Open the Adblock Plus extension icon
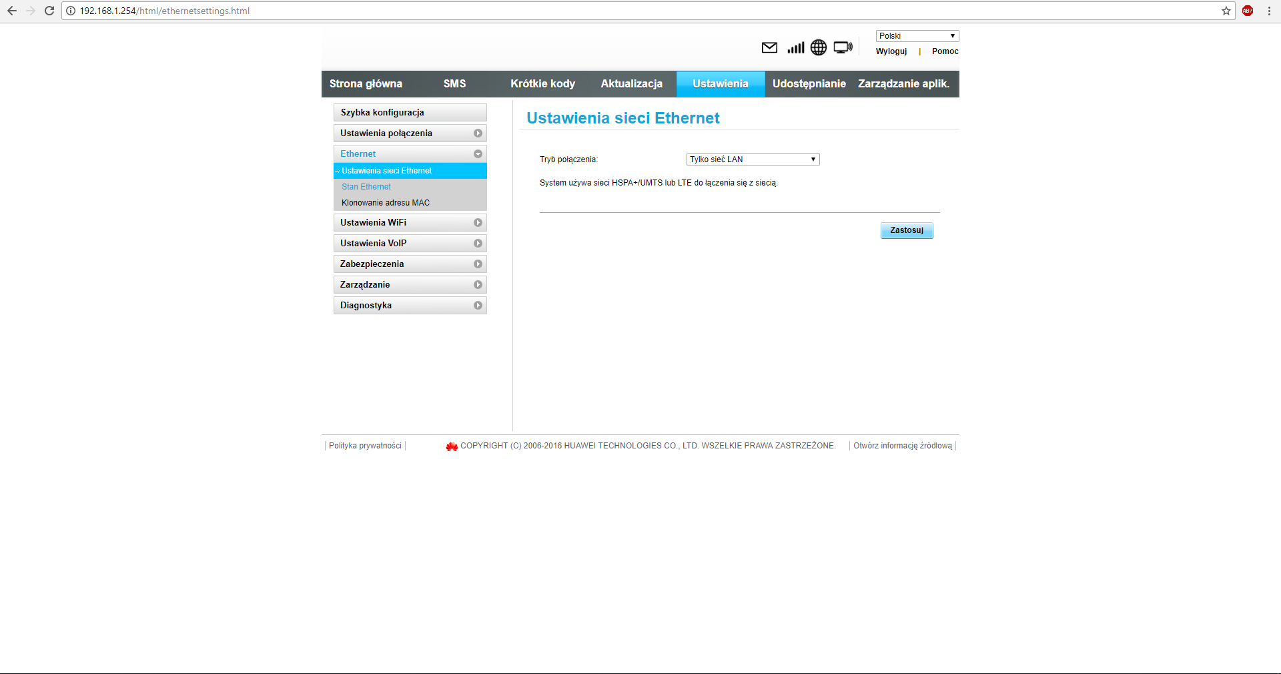 (x=1248, y=11)
